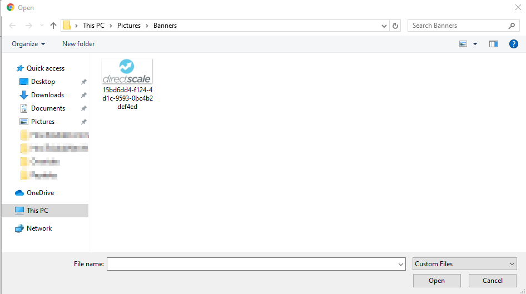
Task: Open OneDrive in the navigation pane
Action: point(40,193)
